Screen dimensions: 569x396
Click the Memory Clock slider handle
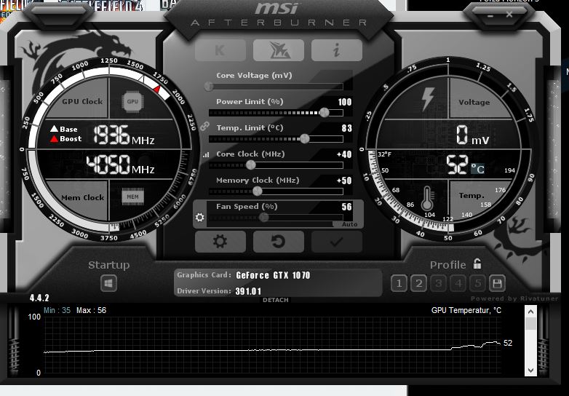[258, 191]
